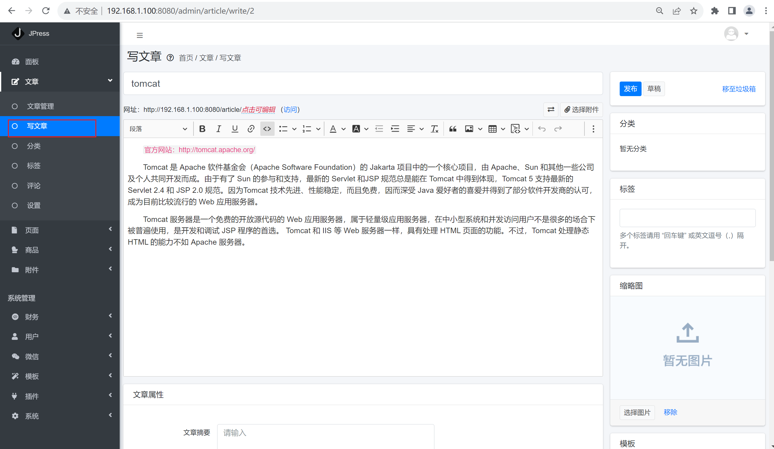Screen dimensions: 774x449
Task: Expand image insert dropdown arrow
Action: [x=480, y=129]
